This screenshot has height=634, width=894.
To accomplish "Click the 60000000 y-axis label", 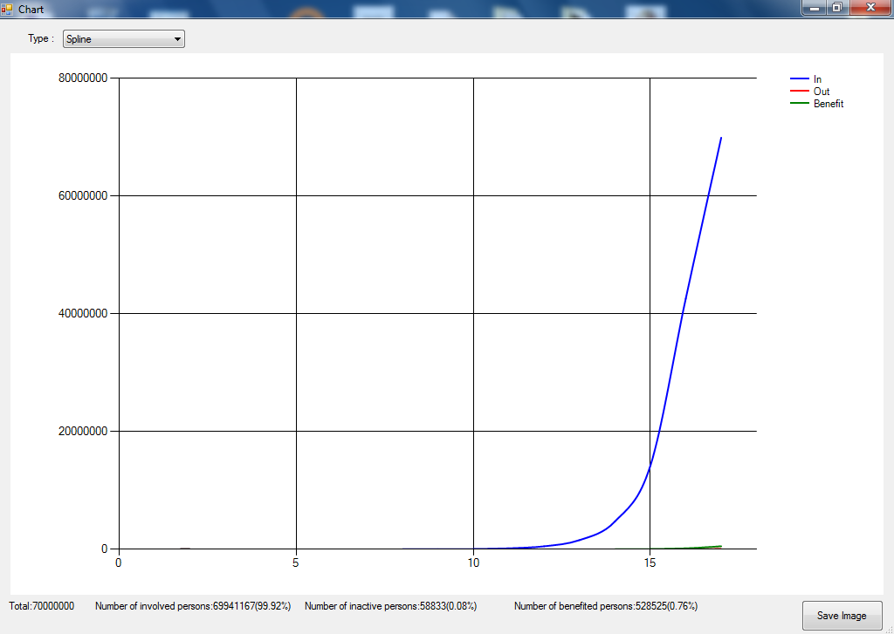I will (x=83, y=196).
